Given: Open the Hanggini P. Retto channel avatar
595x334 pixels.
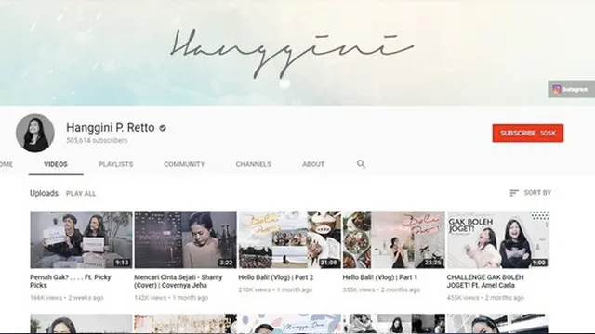Looking at the screenshot, I should coord(35,133).
